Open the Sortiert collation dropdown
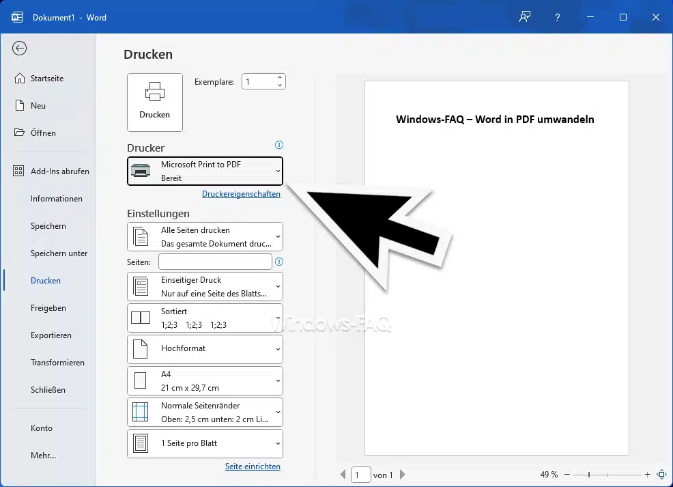The height and width of the screenshot is (487, 673). coord(205,318)
